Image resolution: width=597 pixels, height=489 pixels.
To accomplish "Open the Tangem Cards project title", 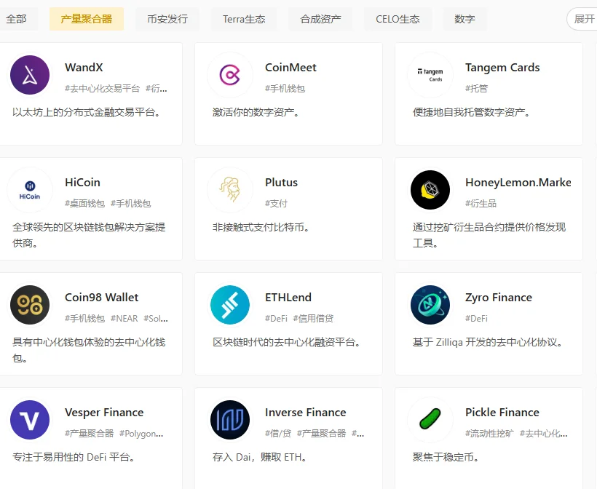I will click(502, 68).
